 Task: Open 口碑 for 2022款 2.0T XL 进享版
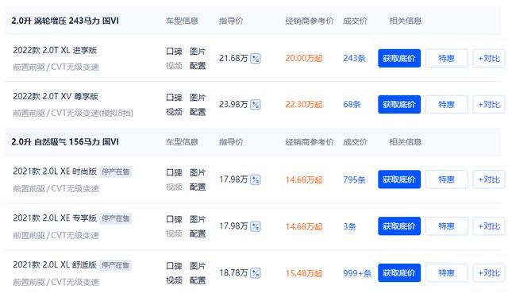pyautogui.click(x=174, y=52)
